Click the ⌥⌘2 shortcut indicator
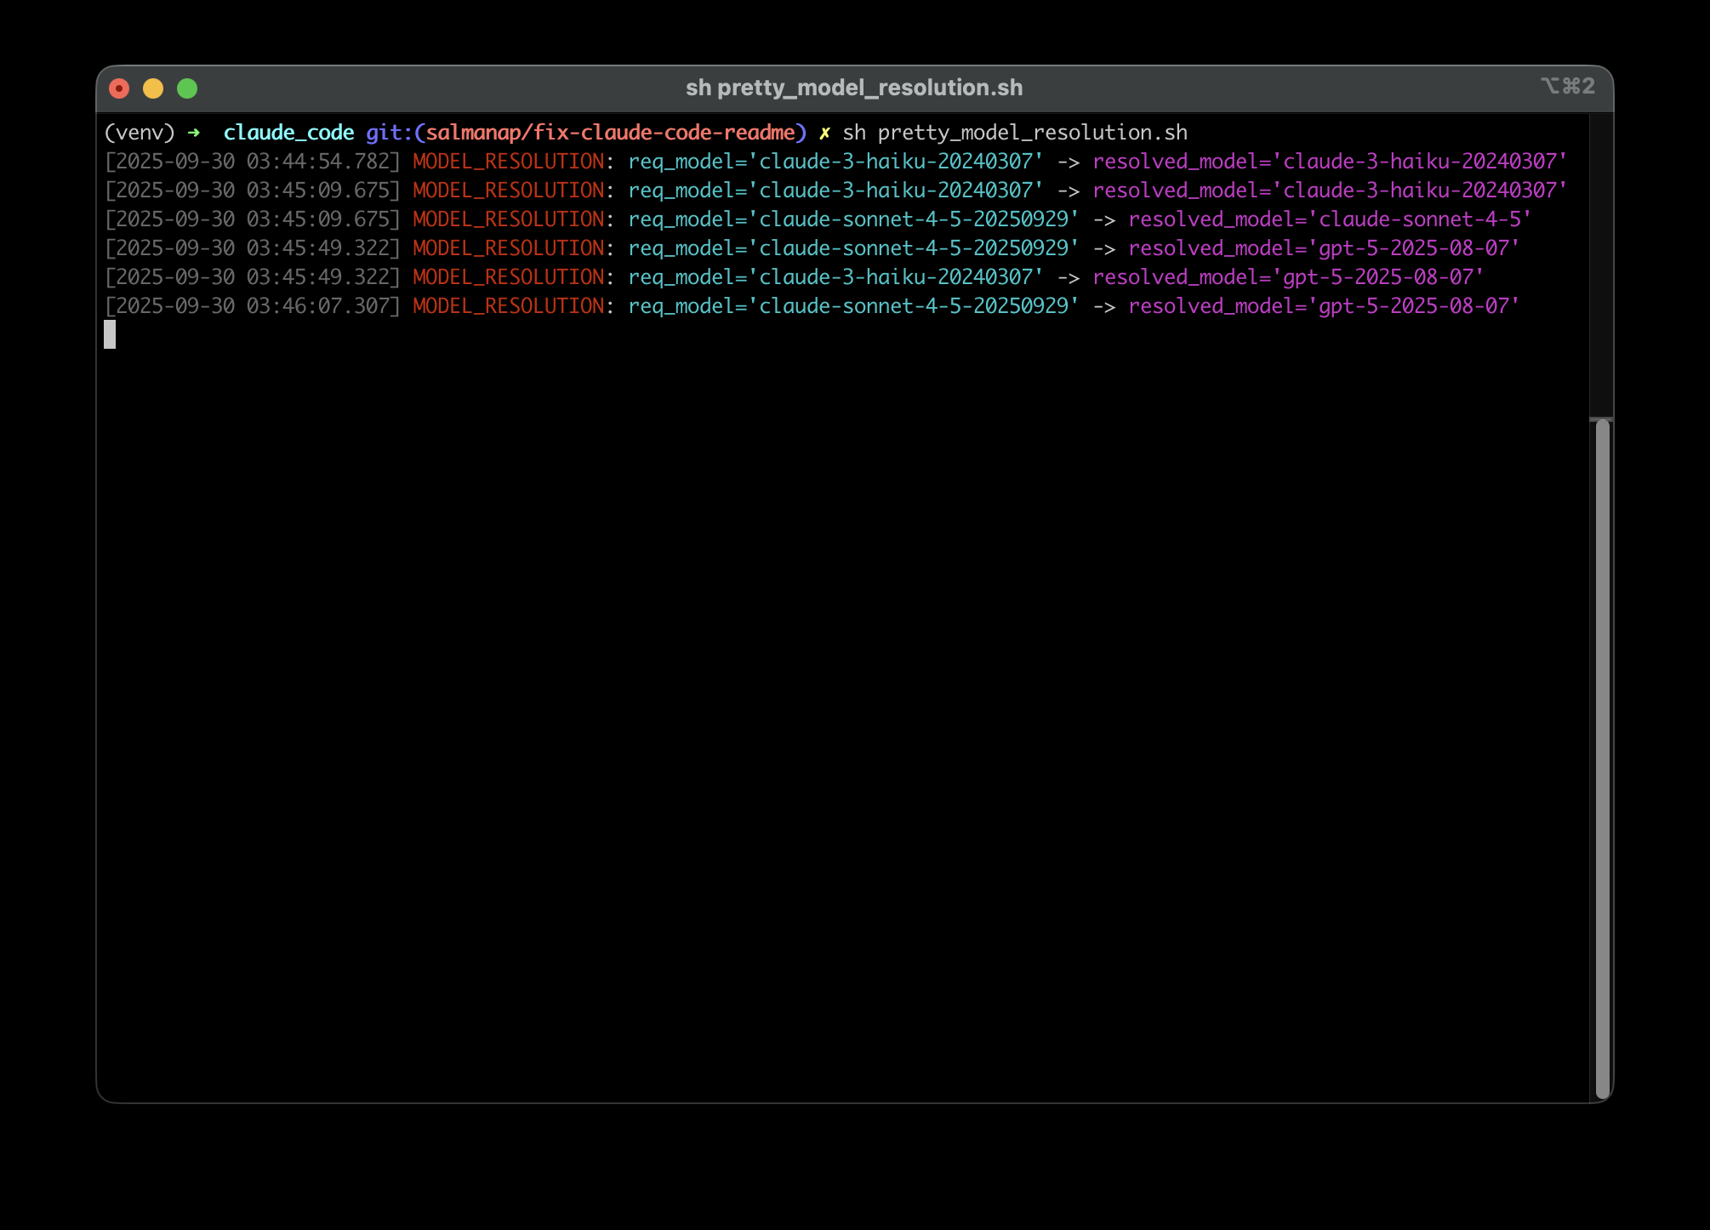This screenshot has height=1230, width=1710. pyautogui.click(x=1566, y=86)
